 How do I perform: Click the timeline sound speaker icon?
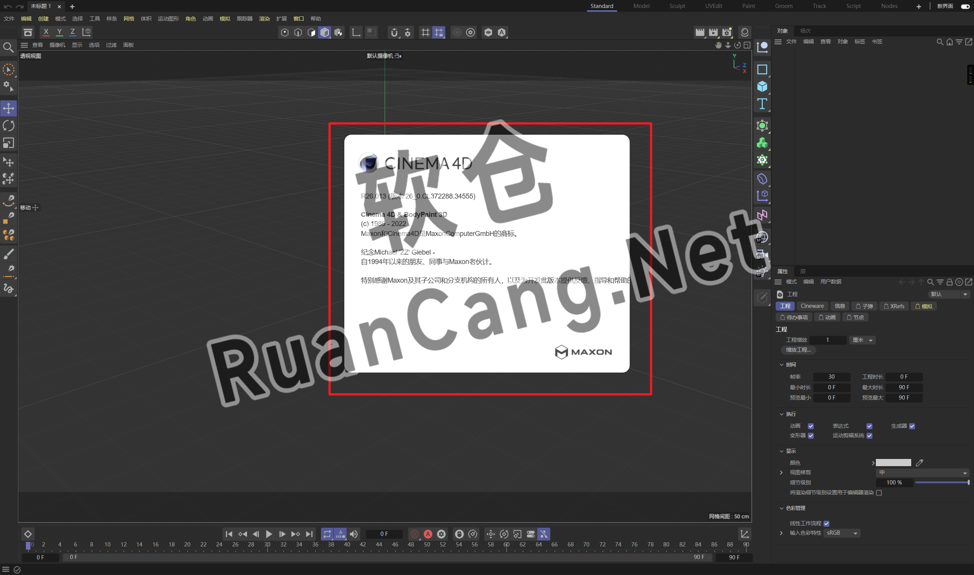353,534
